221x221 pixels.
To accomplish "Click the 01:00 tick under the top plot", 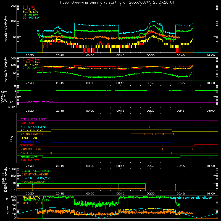I will [x=211, y=56].
